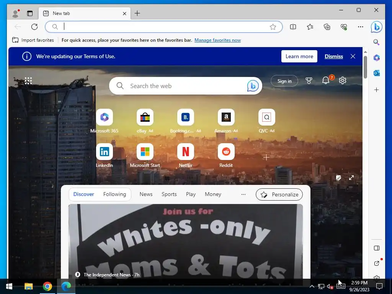The width and height of the screenshot is (392, 294).
Task: Open the Collections icon in toolbar
Action: tap(327, 27)
